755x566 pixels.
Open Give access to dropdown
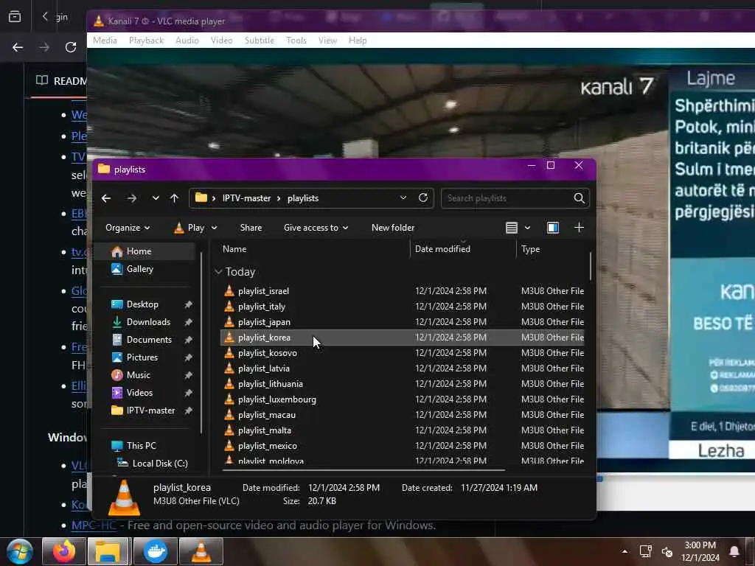tap(316, 228)
